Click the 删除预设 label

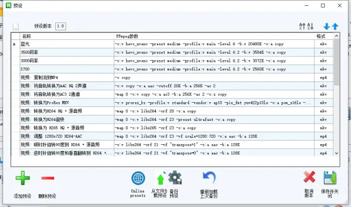point(47,196)
